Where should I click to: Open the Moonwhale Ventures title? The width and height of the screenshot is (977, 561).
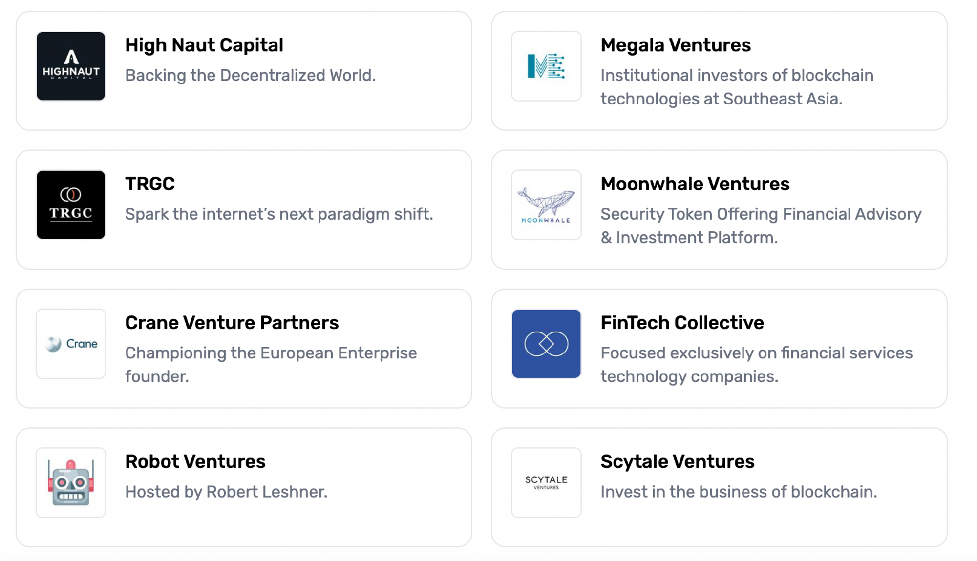click(x=695, y=184)
